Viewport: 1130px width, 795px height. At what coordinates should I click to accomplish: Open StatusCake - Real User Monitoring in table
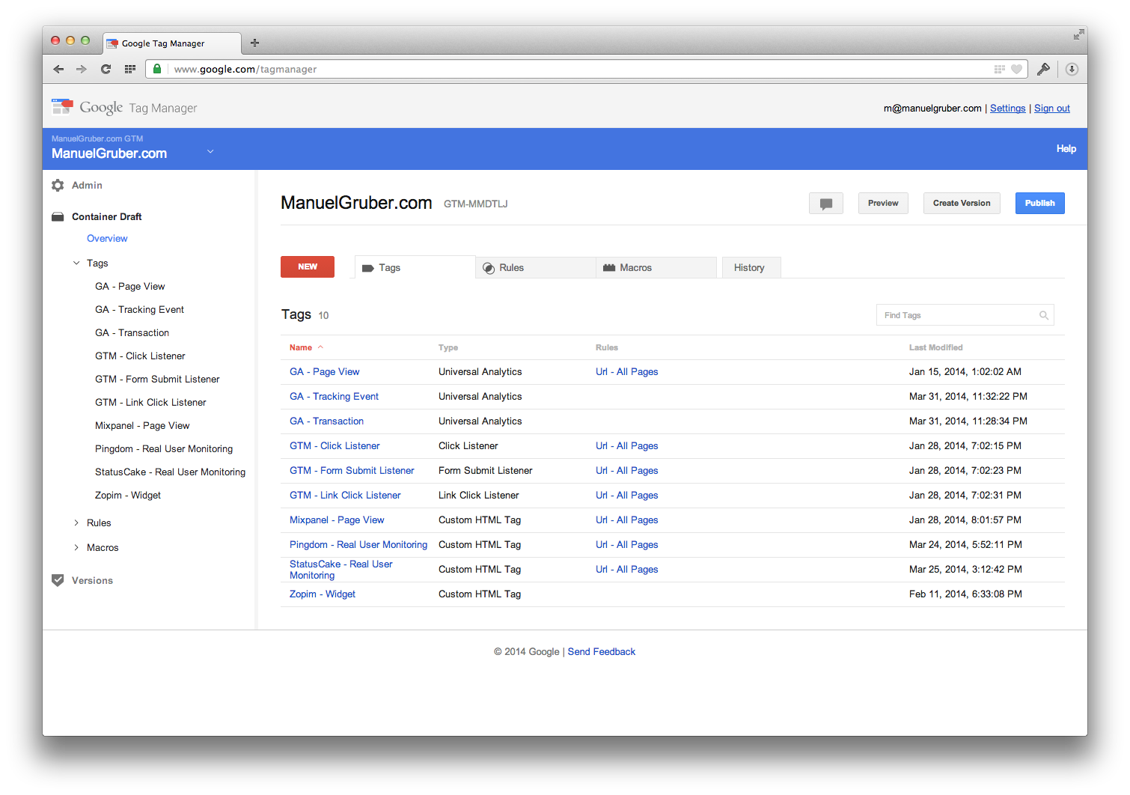click(x=340, y=570)
